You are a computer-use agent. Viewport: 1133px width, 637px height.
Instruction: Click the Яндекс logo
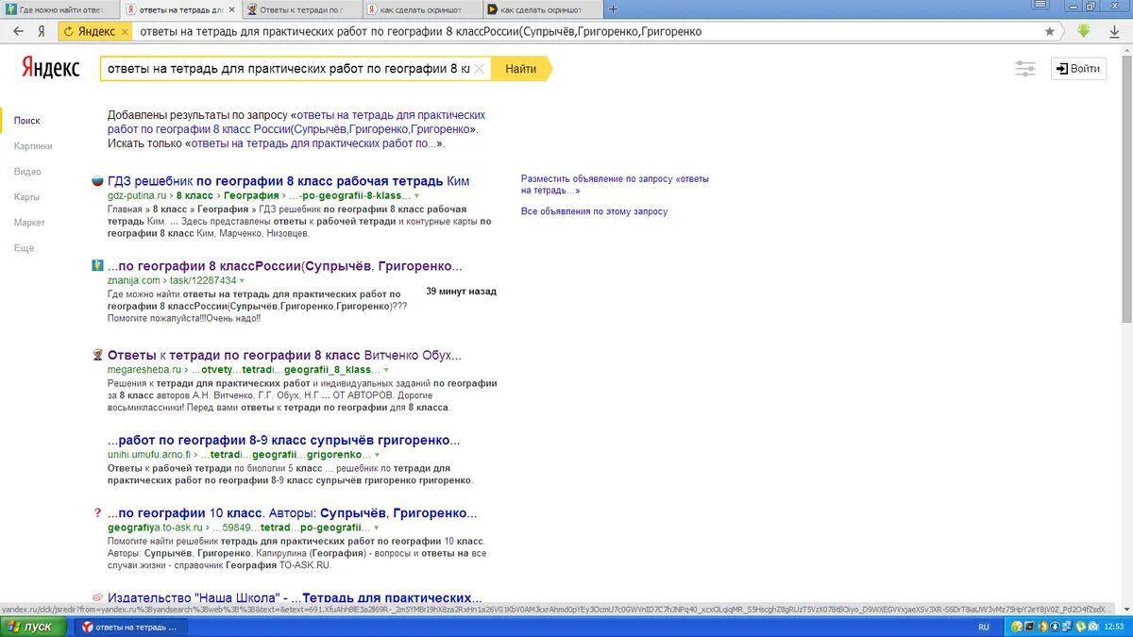point(50,68)
